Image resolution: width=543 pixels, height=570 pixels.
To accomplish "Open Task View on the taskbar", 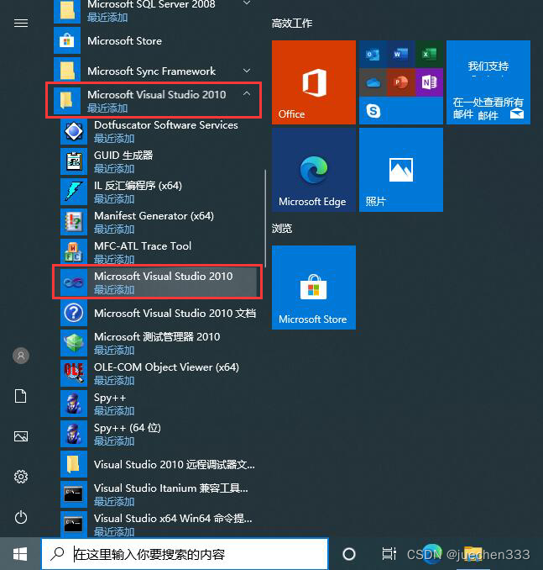I will pyautogui.click(x=389, y=554).
